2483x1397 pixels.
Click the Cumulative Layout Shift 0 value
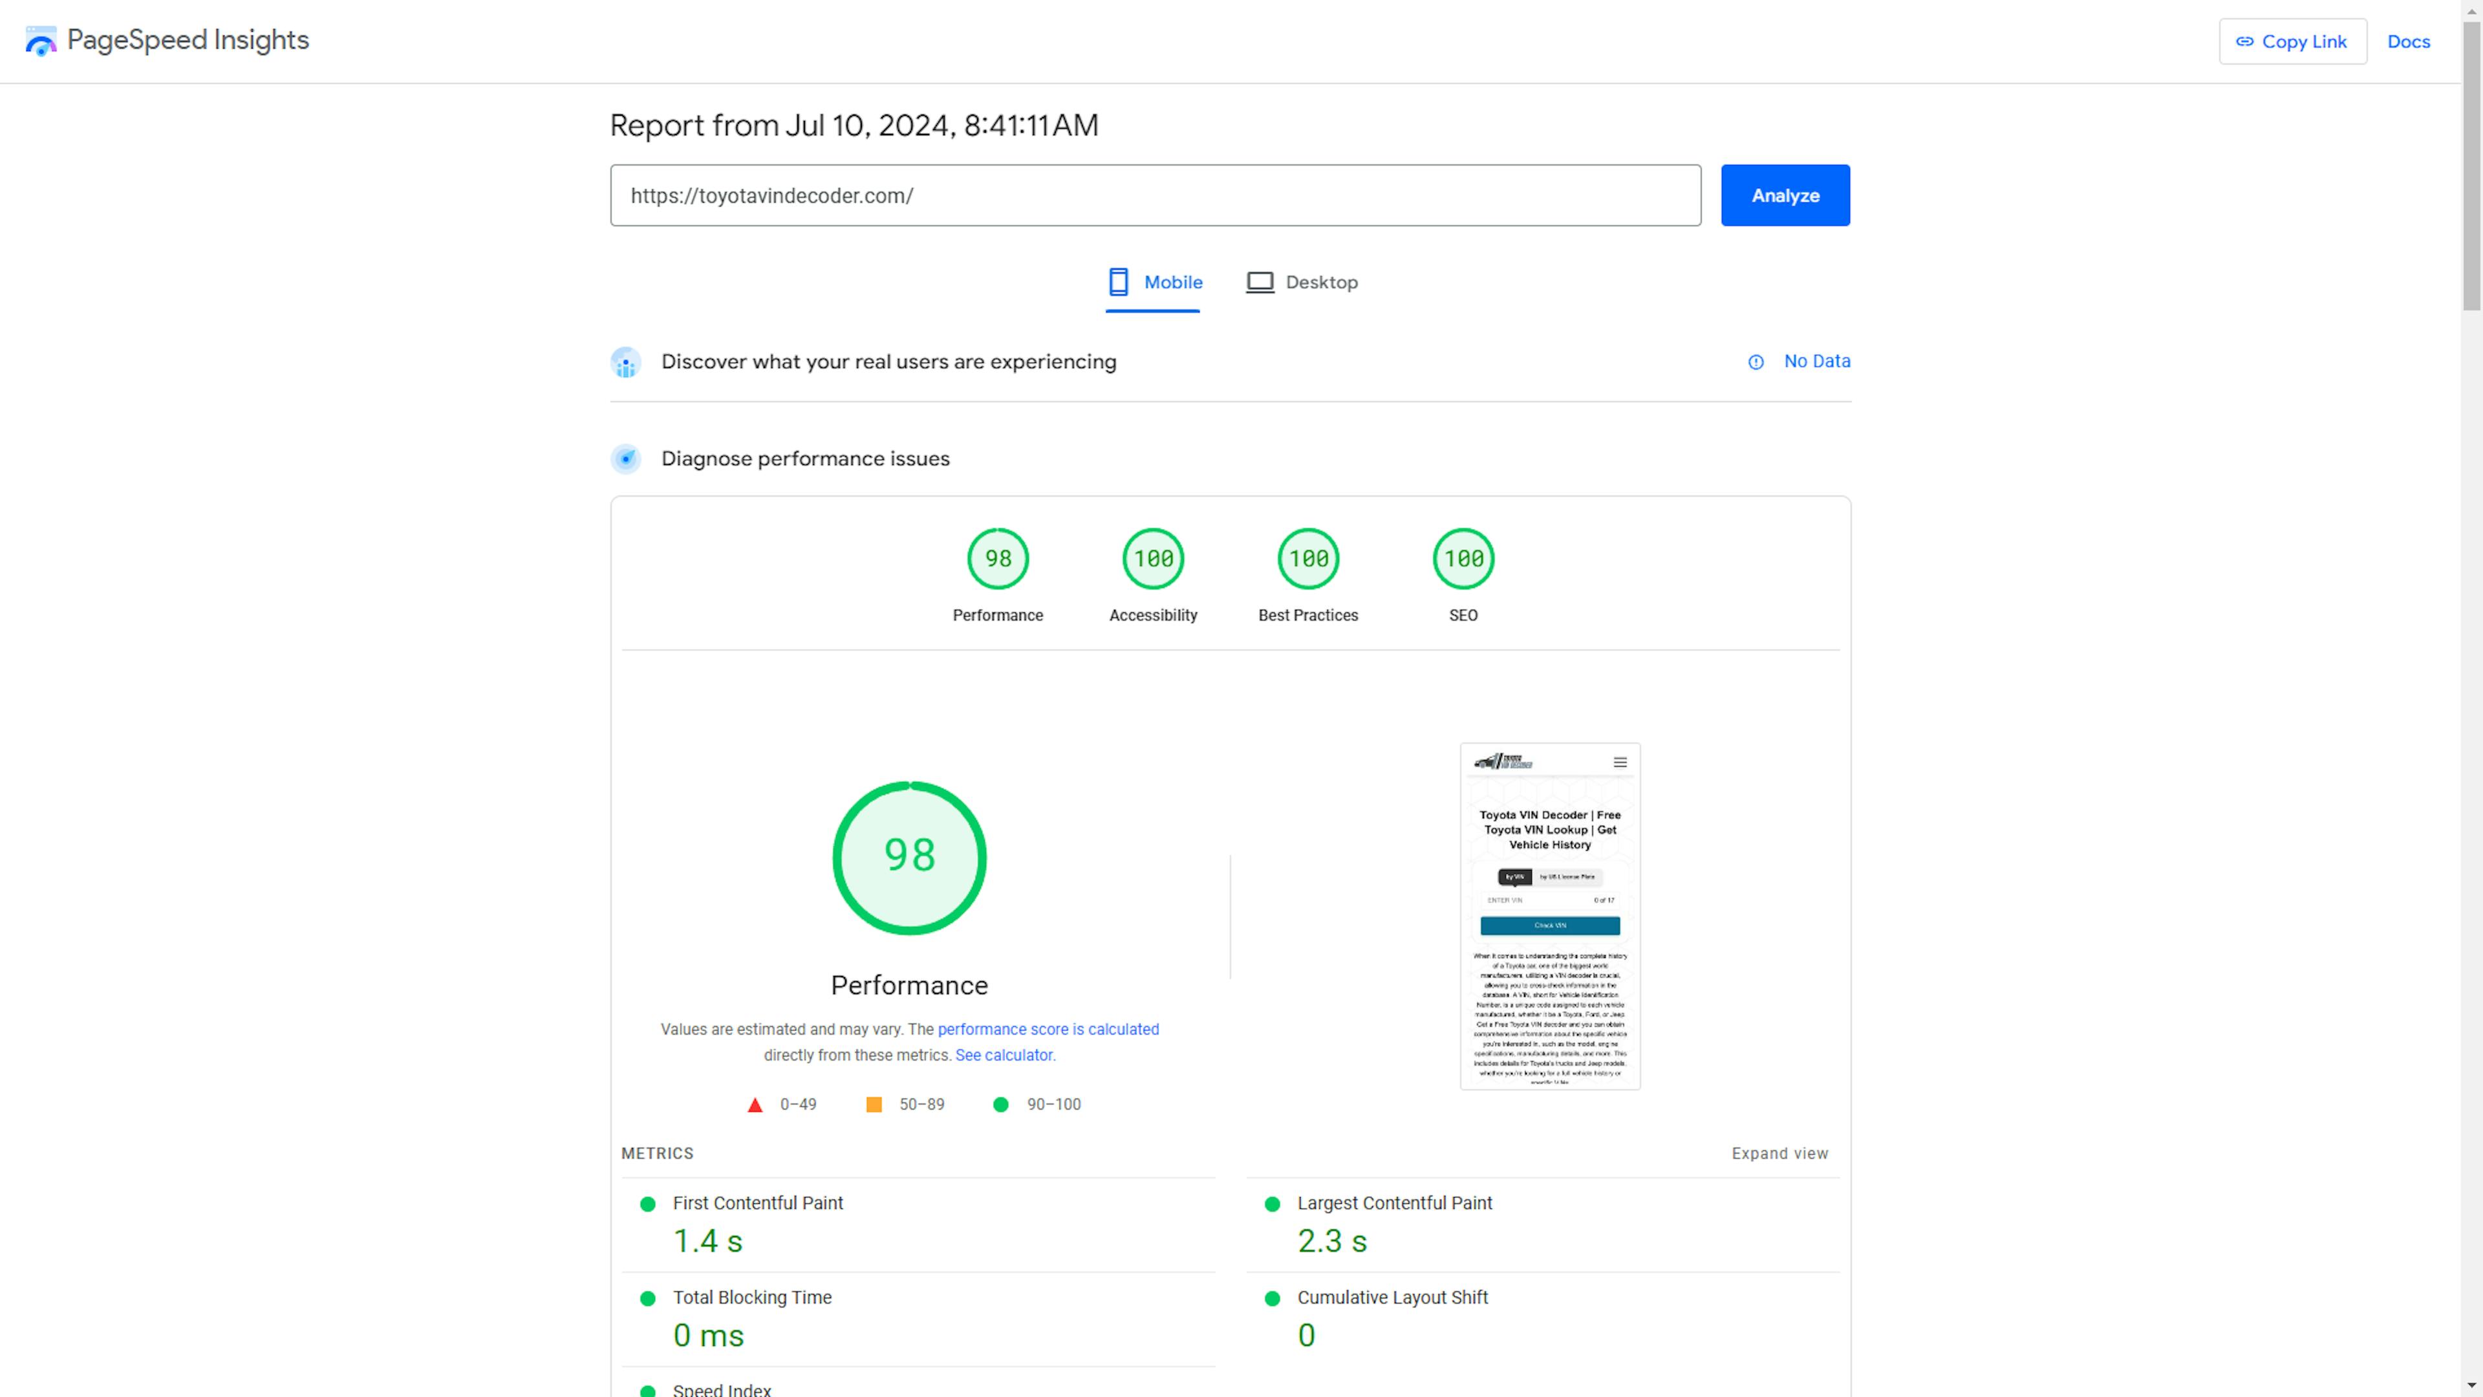(x=1306, y=1336)
